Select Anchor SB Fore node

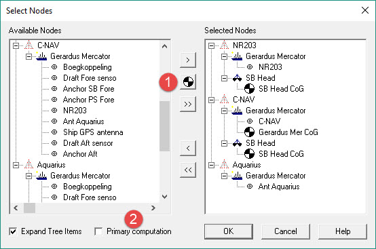point(88,89)
